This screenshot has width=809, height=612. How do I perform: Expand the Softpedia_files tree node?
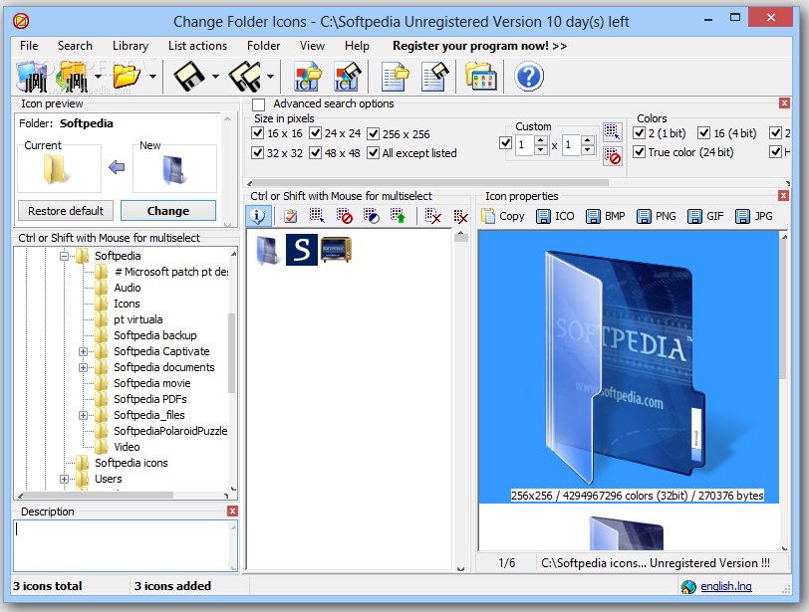coord(83,415)
